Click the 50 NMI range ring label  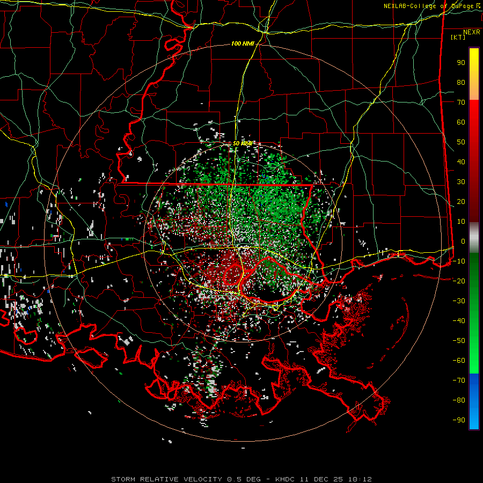pyautogui.click(x=243, y=143)
